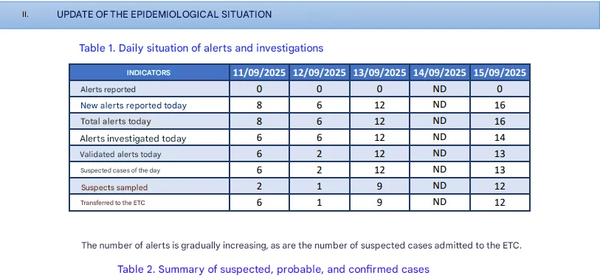Click the section heading Update of the Epidemiological Situation

(164, 15)
